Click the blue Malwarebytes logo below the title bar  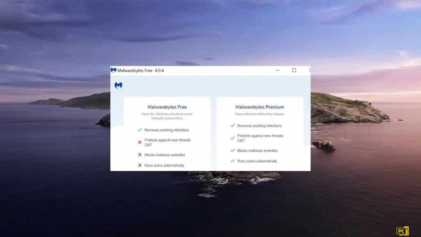point(118,85)
